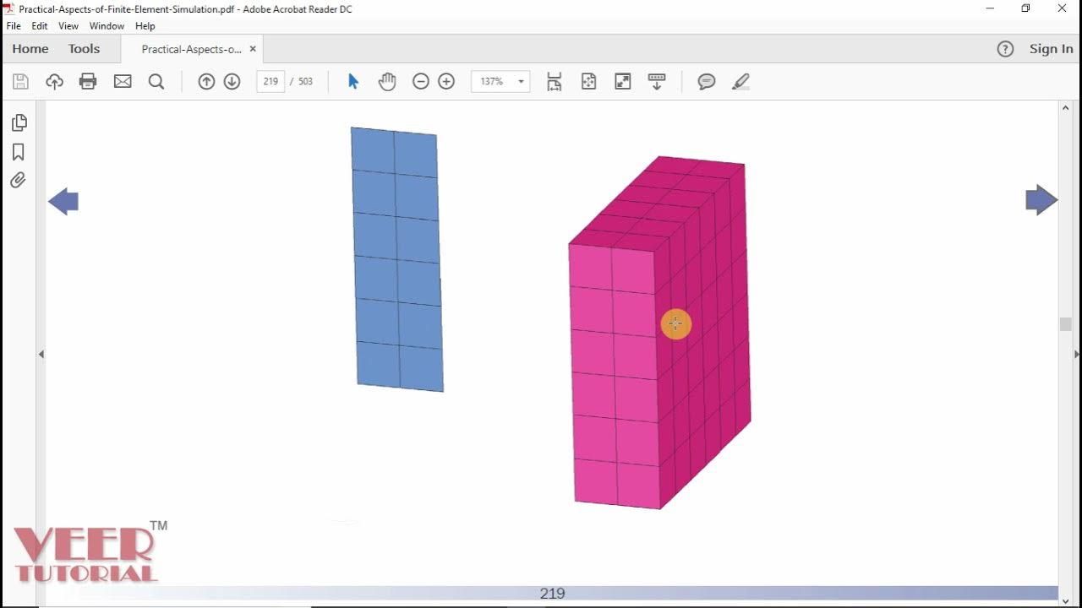Image resolution: width=1082 pixels, height=608 pixels.
Task: Go to previous page arrow
Action: point(206,82)
